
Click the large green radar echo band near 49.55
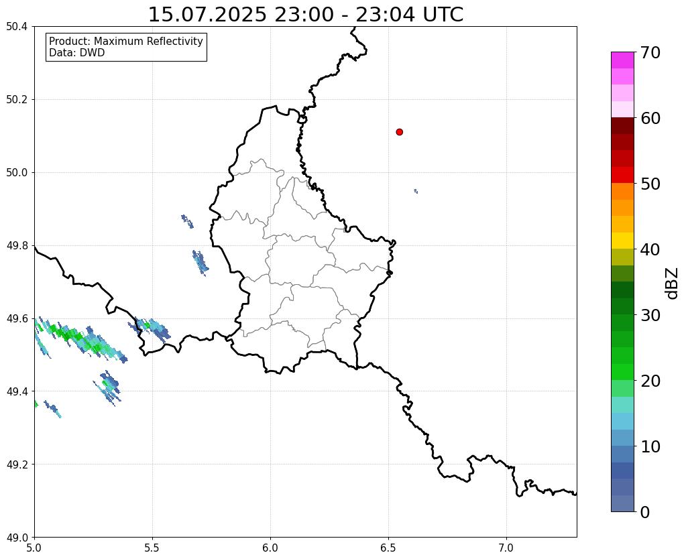[x=82, y=340]
